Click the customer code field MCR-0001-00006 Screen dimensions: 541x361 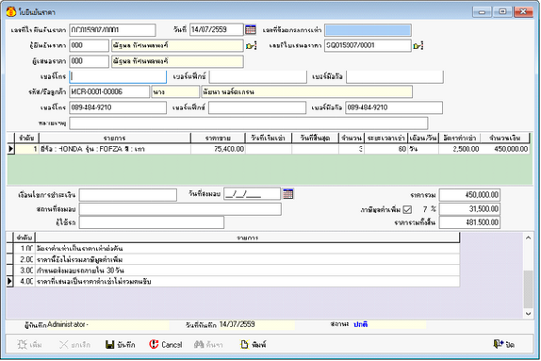pyautogui.click(x=109, y=91)
